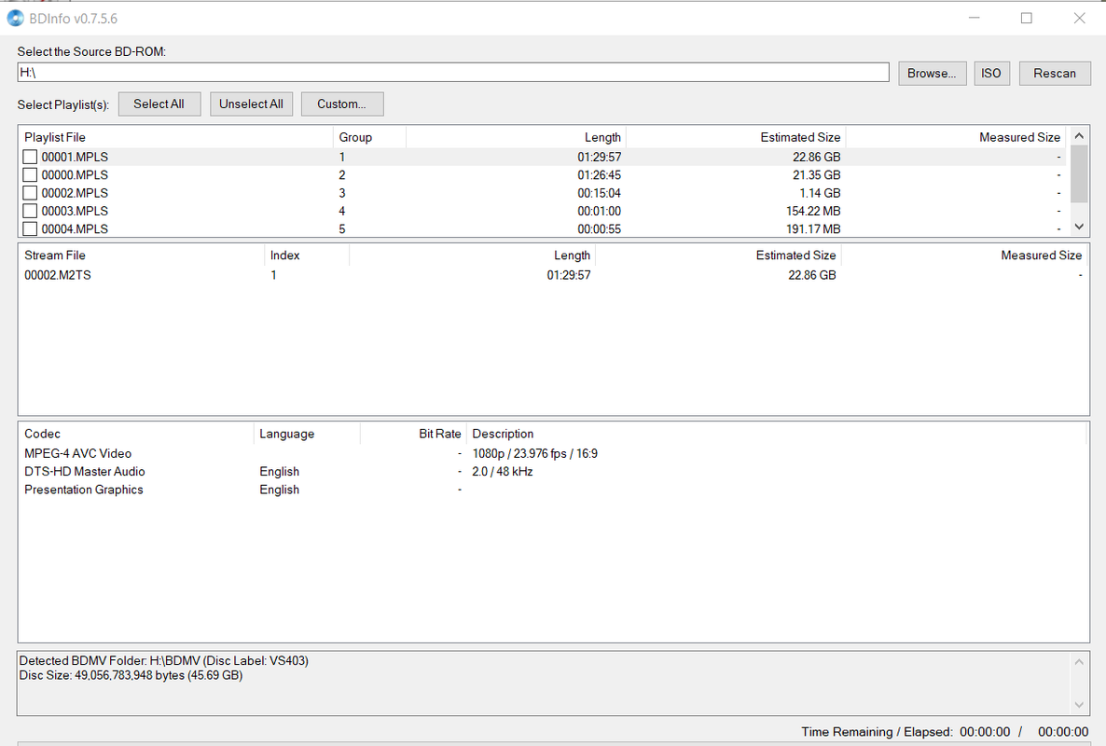Select the MPEG-4 AVC Video row

tap(553, 453)
